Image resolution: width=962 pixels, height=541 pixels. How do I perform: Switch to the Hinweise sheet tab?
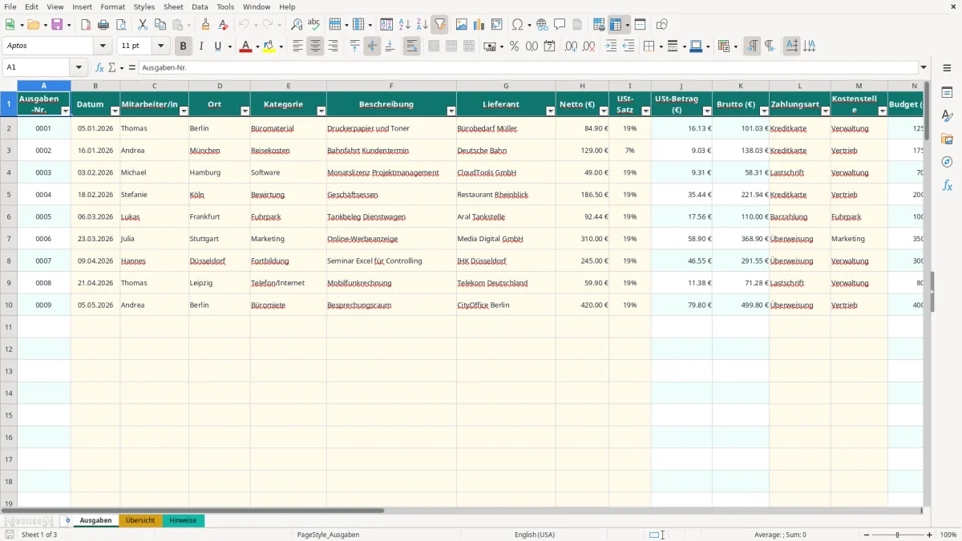pyautogui.click(x=183, y=520)
